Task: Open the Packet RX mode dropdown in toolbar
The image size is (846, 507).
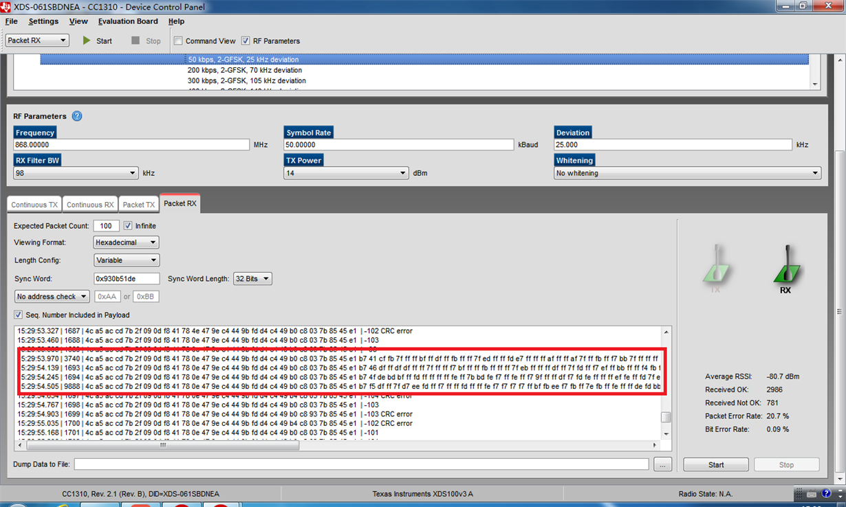Action: pos(37,41)
